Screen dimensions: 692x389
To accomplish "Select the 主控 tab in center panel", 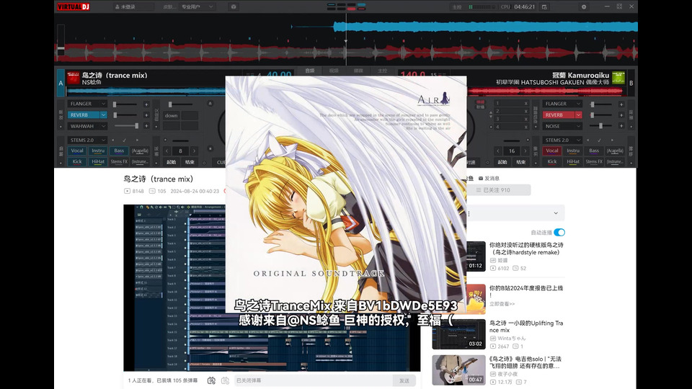I will pos(382,71).
